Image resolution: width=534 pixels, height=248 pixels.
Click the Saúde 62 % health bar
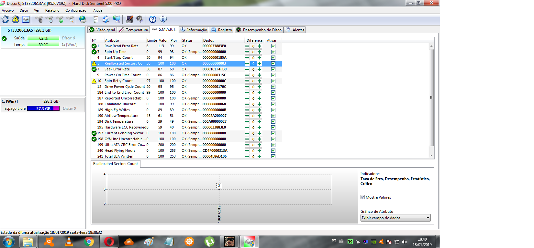tap(43, 38)
